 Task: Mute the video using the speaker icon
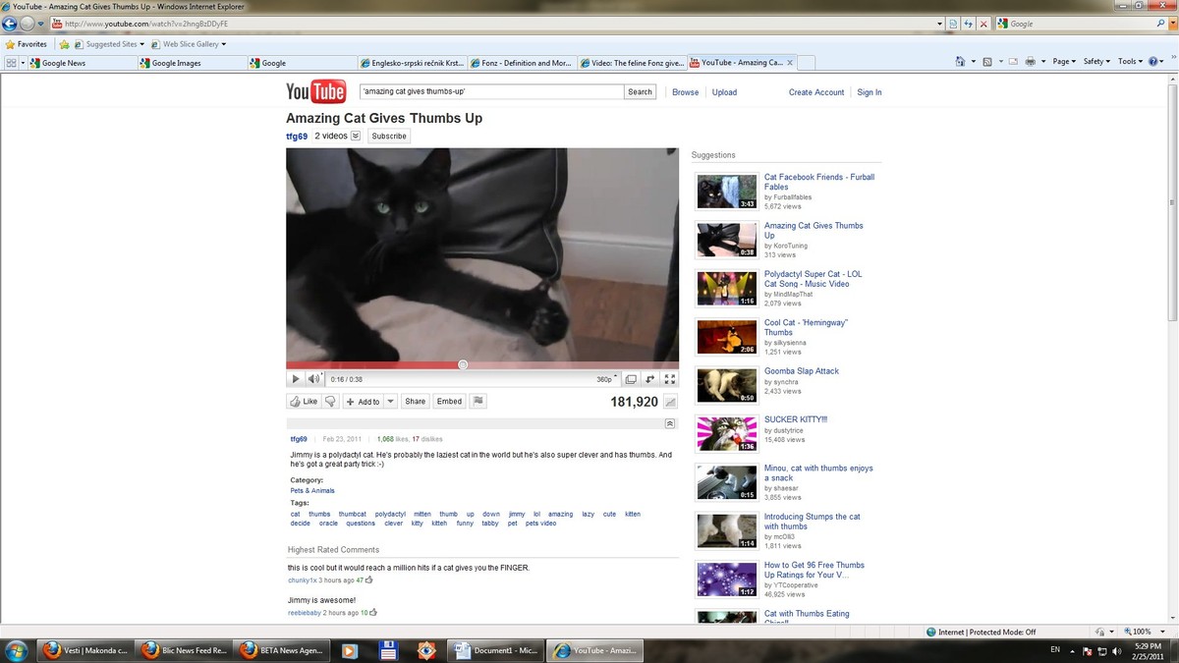314,379
